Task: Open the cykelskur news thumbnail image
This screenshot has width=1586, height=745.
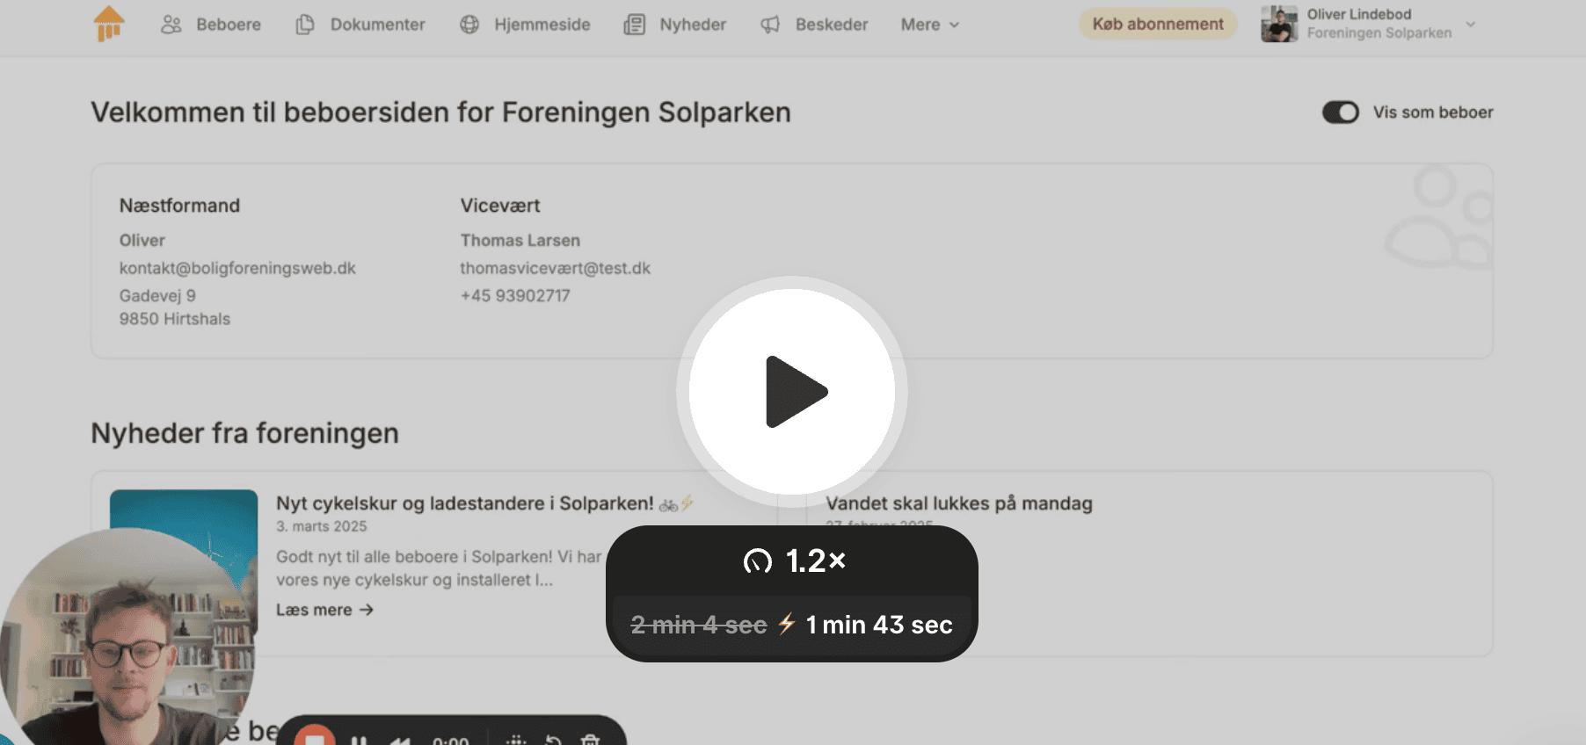Action: tap(184, 527)
